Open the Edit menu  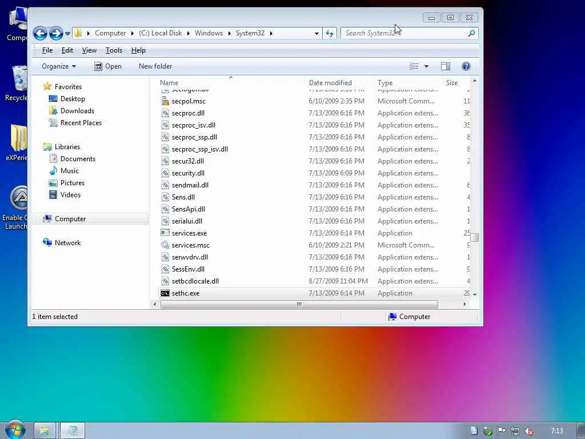point(67,50)
